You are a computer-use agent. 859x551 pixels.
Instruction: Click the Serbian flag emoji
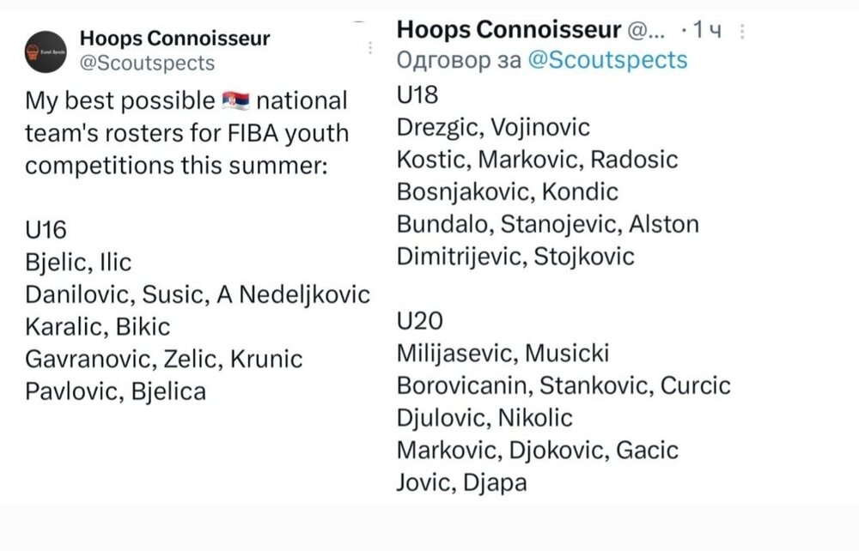pyautogui.click(x=235, y=101)
